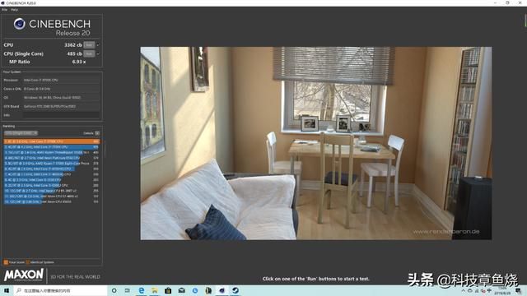Toggle the CPU (Single Core) test checkbox
Screen dimensions: 527x296
[98, 53]
